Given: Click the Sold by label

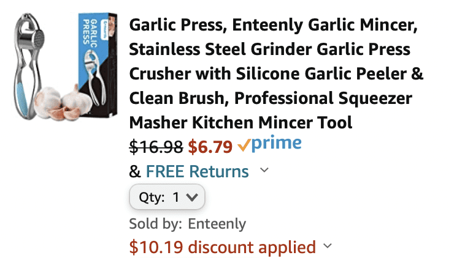Looking at the screenshot, I should point(156,224).
